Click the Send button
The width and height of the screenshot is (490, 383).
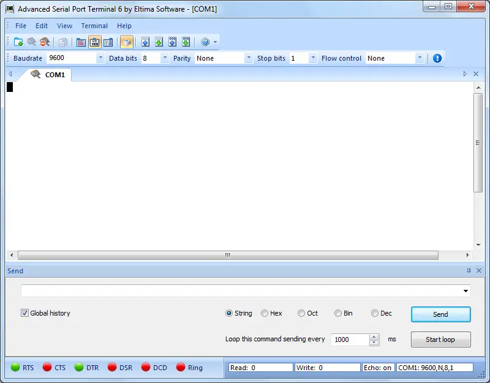click(440, 314)
